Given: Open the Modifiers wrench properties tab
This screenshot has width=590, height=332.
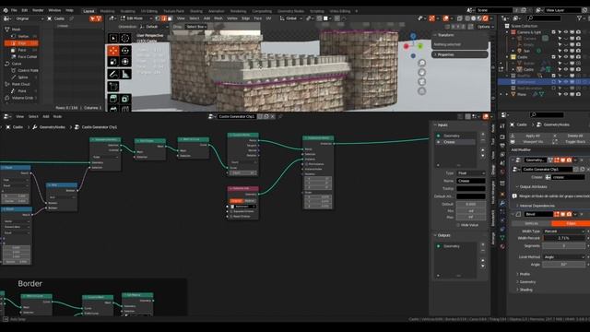Looking at the screenshot, I should click(502, 203).
